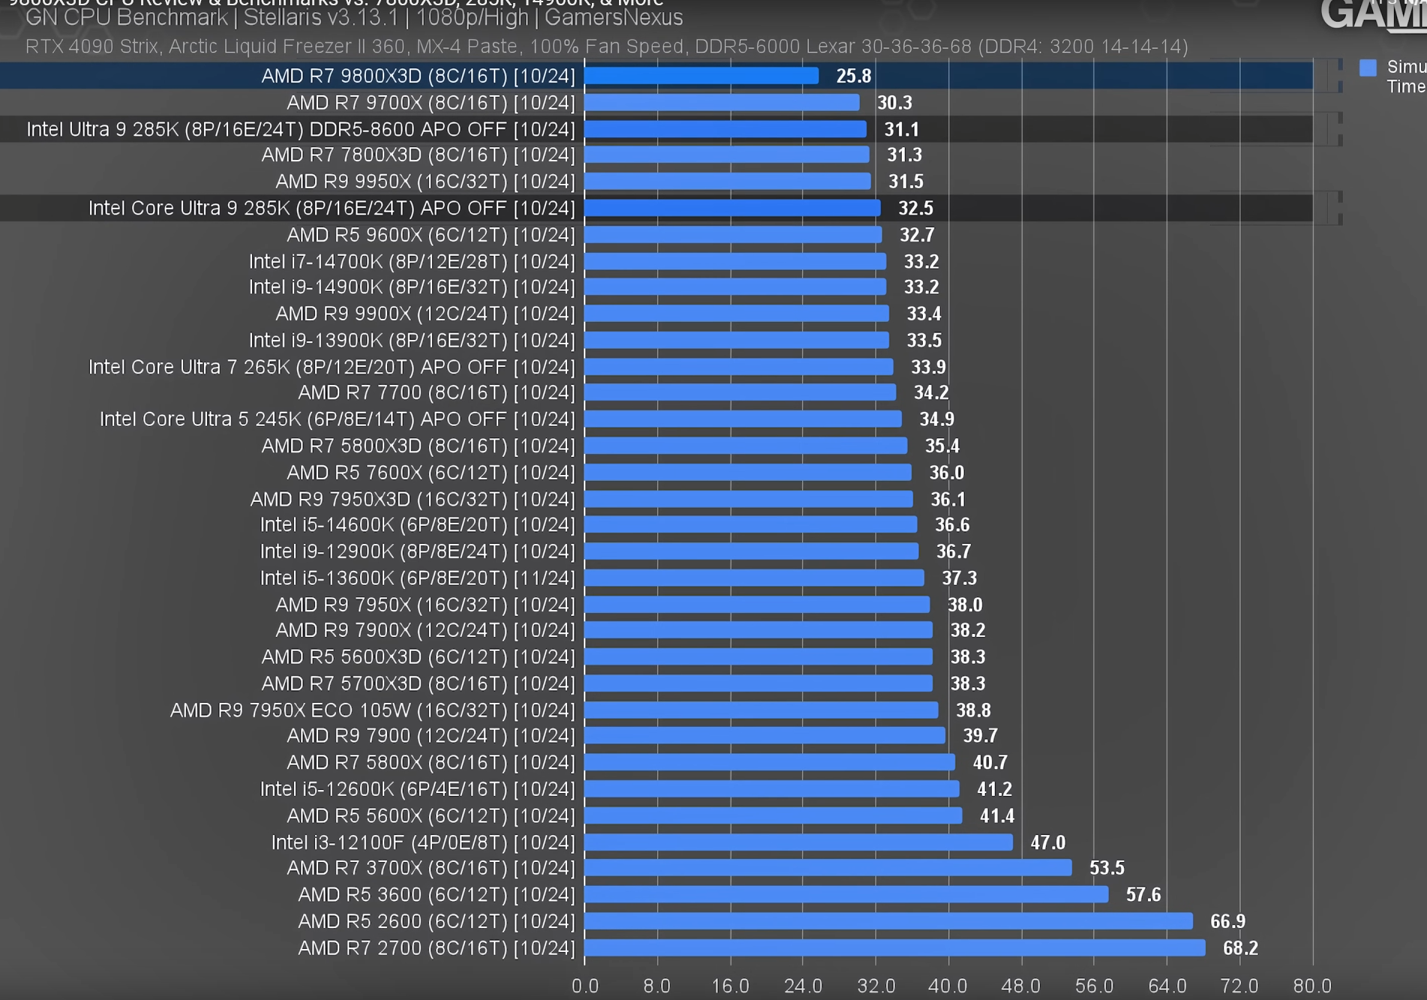Click the blue legend color swatch
The width and height of the screenshot is (1427, 1000).
(x=1368, y=68)
